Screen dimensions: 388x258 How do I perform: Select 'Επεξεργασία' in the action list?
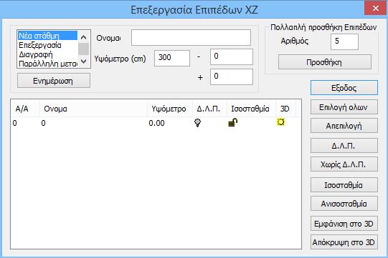point(47,45)
